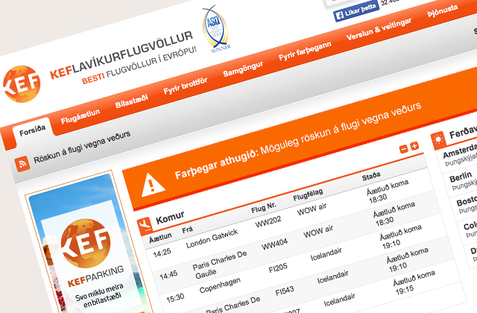The height and width of the screenshot is (313, 477).
Task: Expand arrivals table with plus icon
Action: point(414,146)
